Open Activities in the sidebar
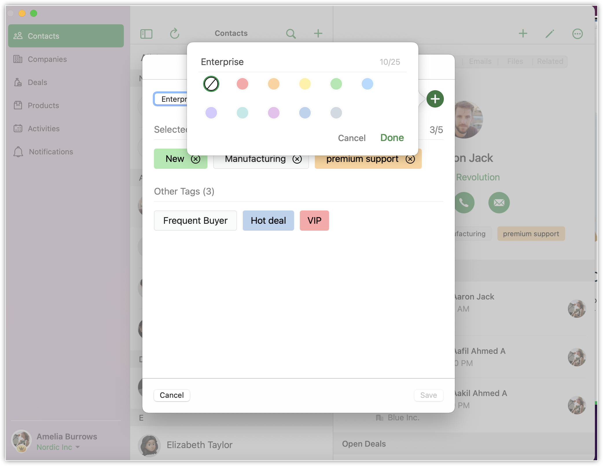This screenshot has width=603, height=466. click(x=43, y=129)
